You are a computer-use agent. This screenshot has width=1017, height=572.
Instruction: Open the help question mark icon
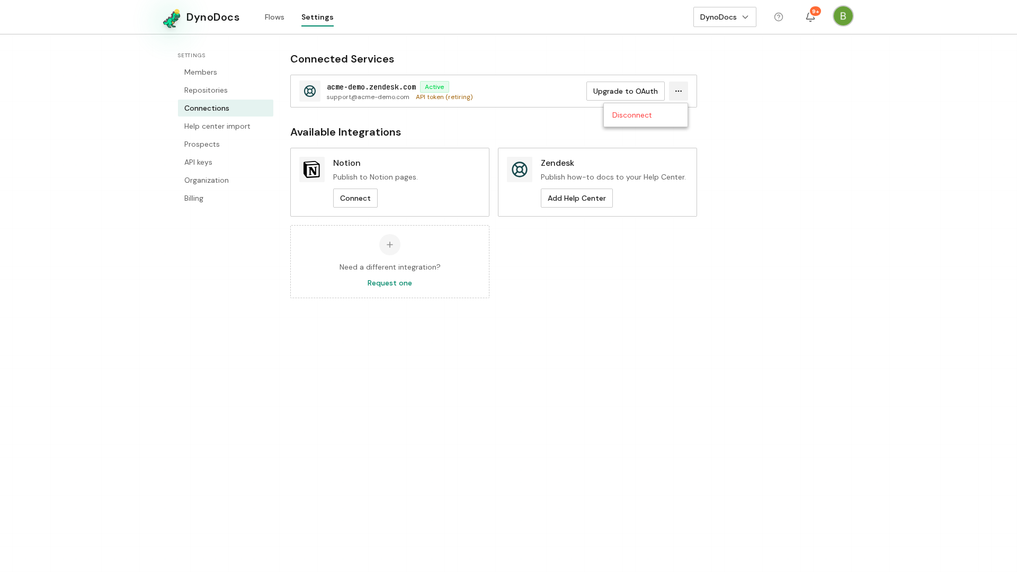click(x=779, y=17)
